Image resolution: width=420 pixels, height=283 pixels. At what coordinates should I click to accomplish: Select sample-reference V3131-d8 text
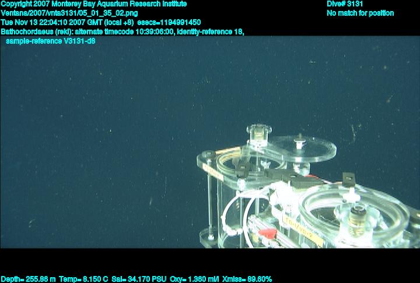point(51,41)
